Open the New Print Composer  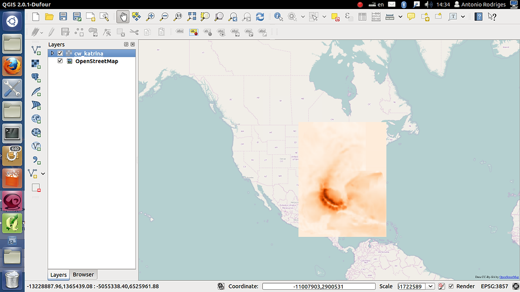pos(91,16)
